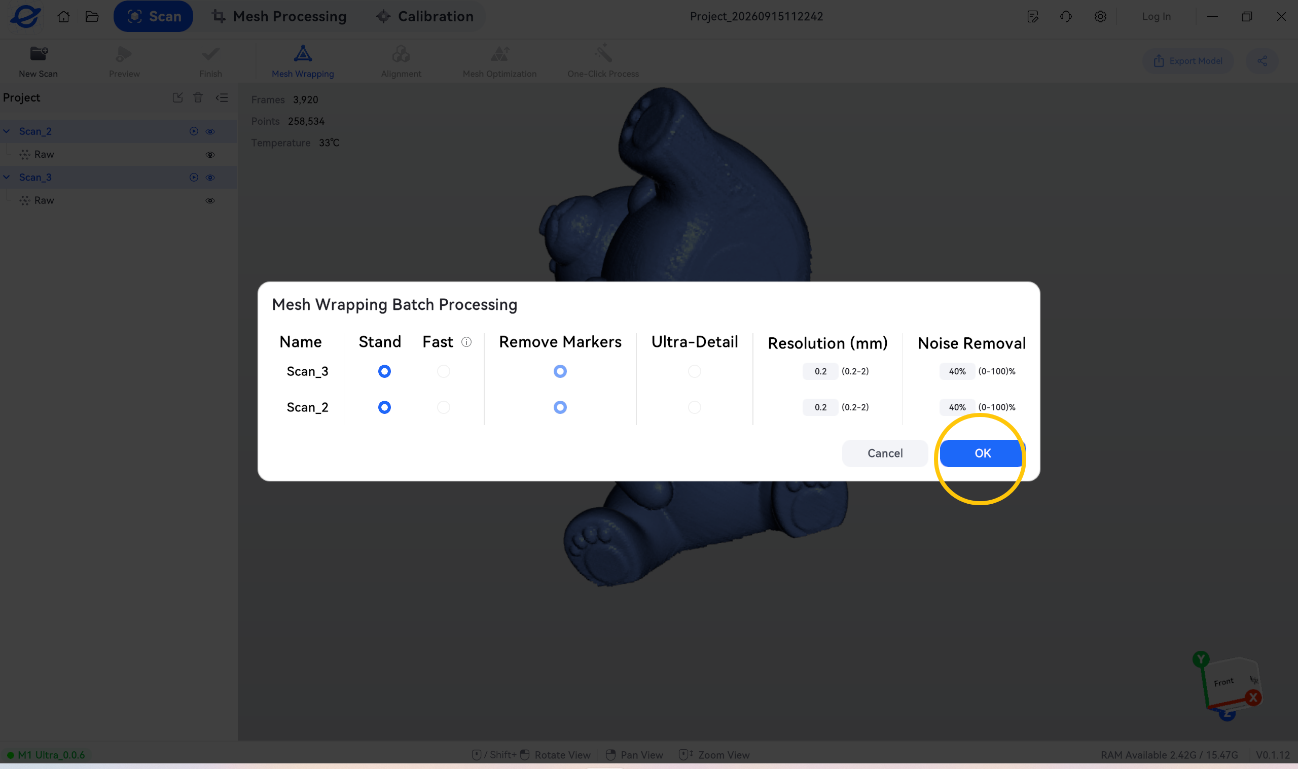1298x769 pixels.
Task: Click the New Scan toolbar icon
Action: click(39, 53)
